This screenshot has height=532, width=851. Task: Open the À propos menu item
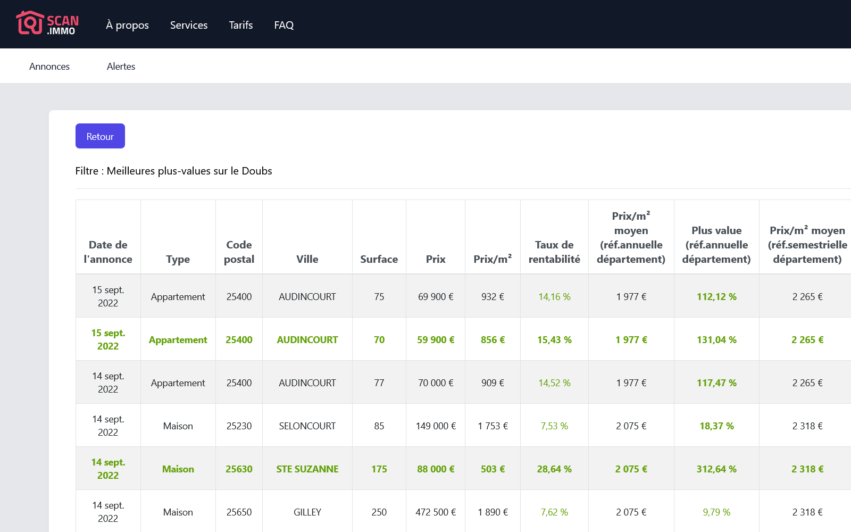(127, 25)
